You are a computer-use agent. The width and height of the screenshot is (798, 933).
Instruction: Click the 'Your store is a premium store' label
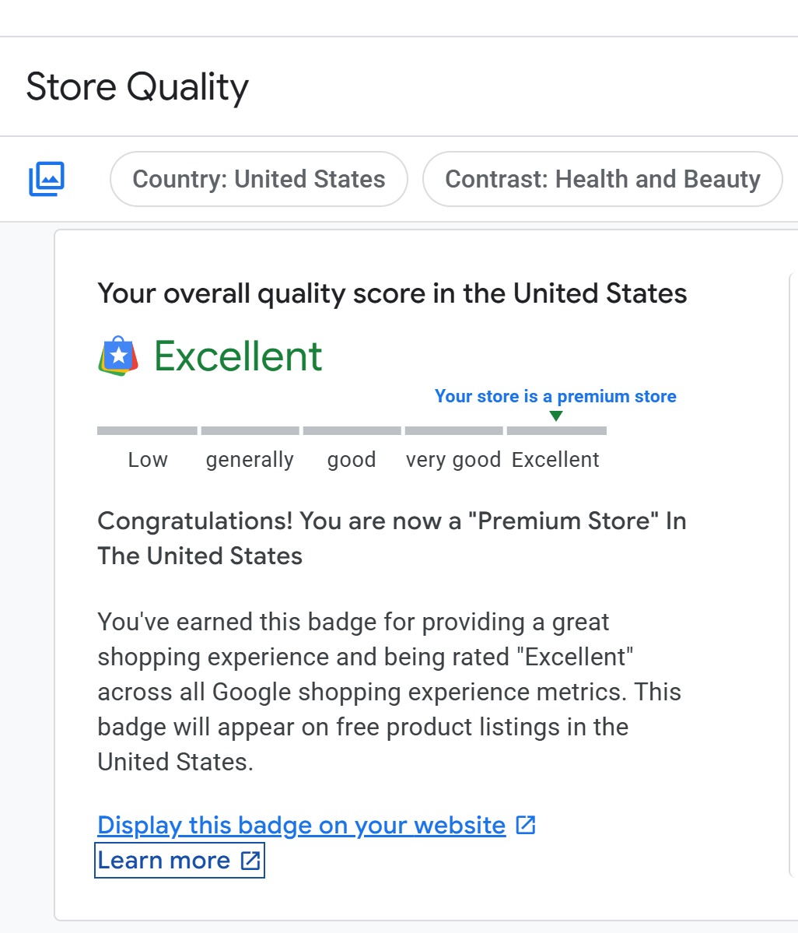click(x=555, y=396)
